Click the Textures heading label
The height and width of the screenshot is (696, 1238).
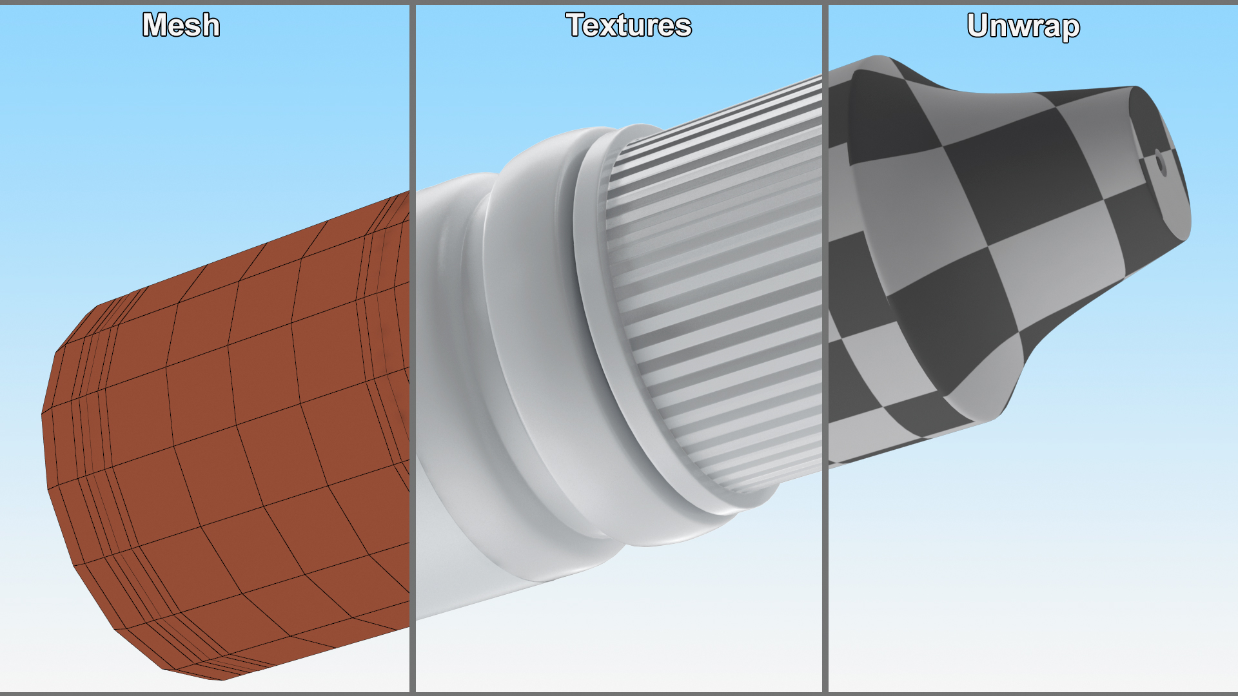click(629, 26)
